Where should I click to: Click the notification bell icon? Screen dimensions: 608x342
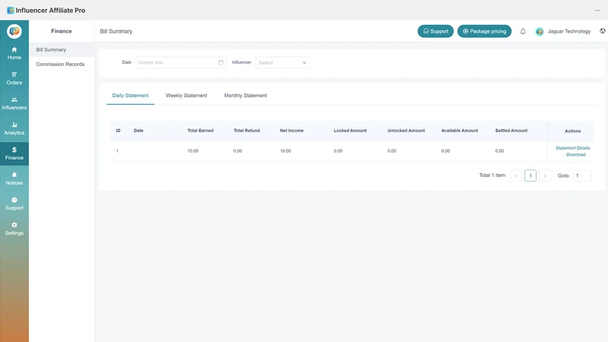[523, 31]
